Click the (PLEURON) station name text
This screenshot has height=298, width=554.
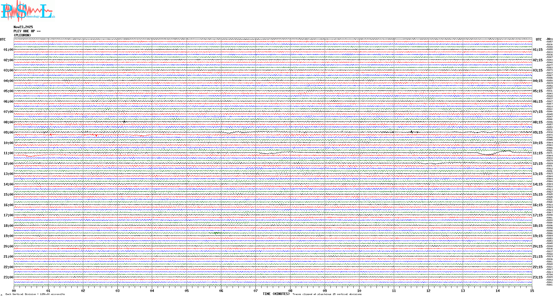(22, 35)
